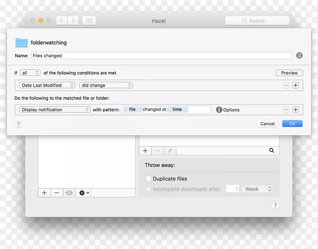Click the incomplete downloads number field
Viewport: 318px width, 249px height.
[233, 189]
